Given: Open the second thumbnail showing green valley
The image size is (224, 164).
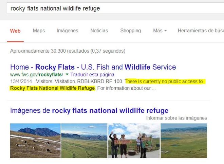Looking at the screenshot, I should [84, 141].
